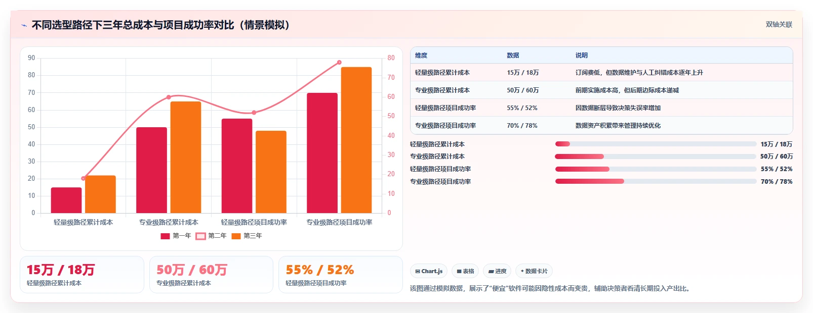Click line point above 轻量级路径项目成功率

point(254,113)
